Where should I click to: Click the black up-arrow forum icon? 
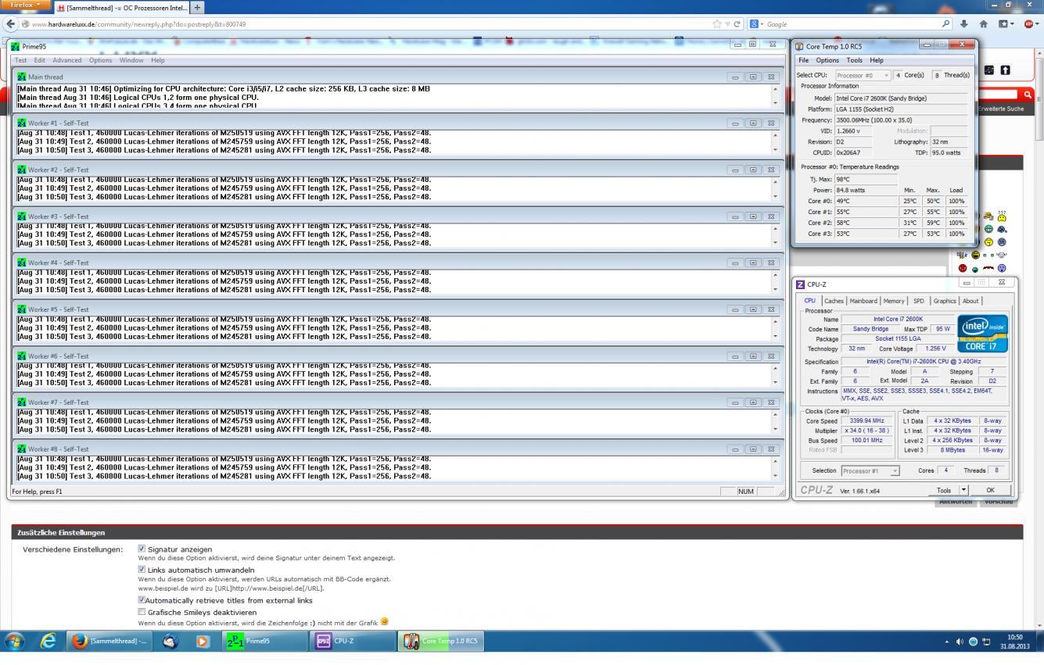[x=1005, y=70]
